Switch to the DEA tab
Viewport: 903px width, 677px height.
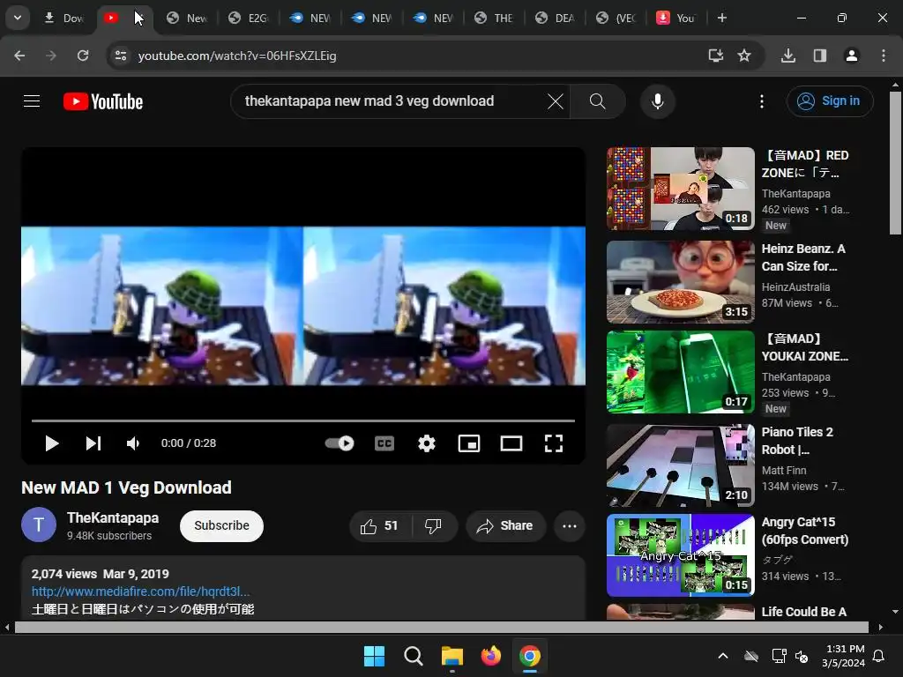click(x=556, y=19)
